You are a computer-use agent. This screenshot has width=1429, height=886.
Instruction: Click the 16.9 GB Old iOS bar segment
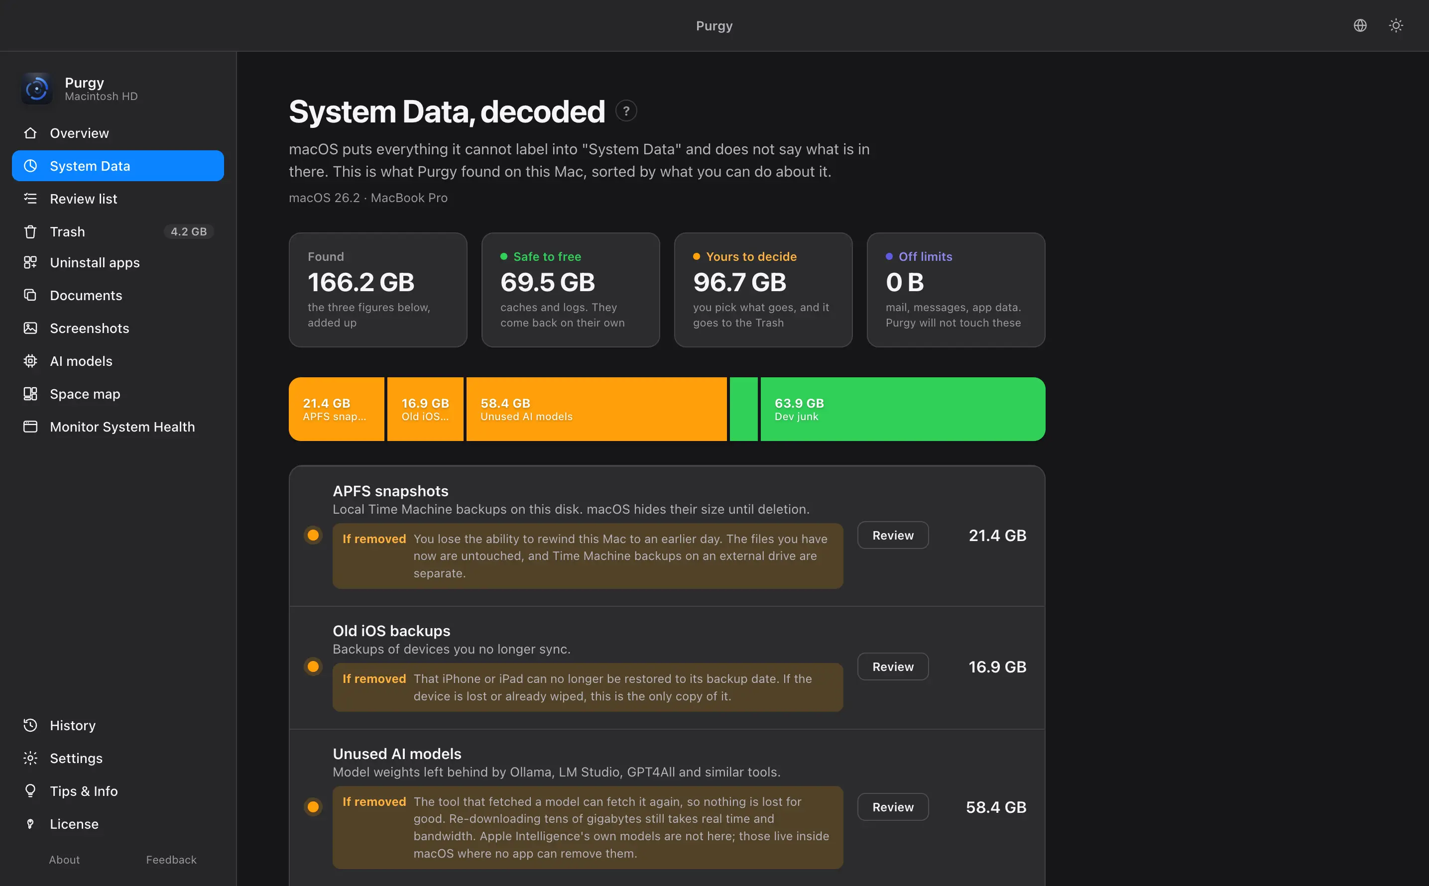[425, 409]
